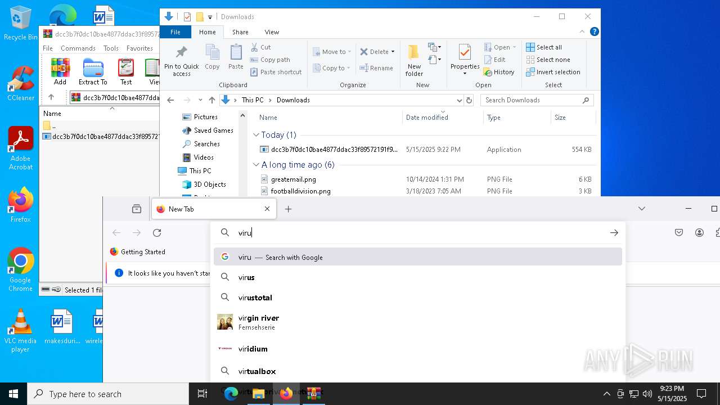The height and width of the screenshot is (405, 720).
Task: Click the Explorer address bar refresh button
Action: click(x=469, y=100)
